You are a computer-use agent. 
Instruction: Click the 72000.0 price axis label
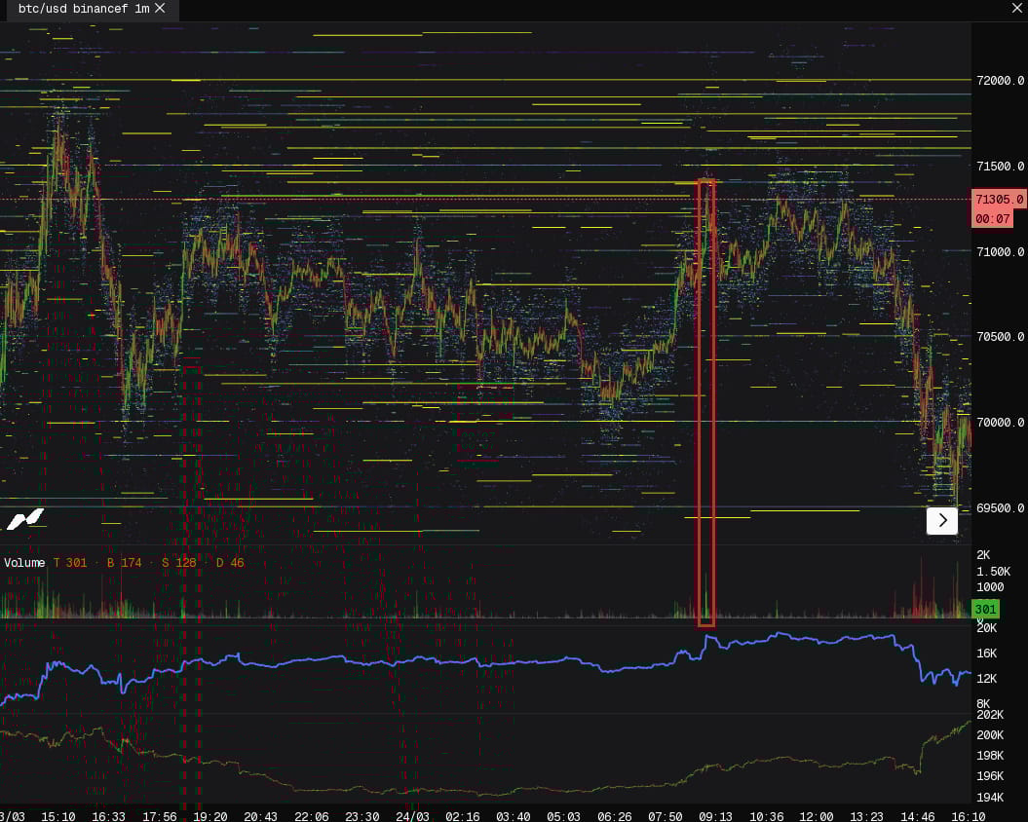point(1000,81)
